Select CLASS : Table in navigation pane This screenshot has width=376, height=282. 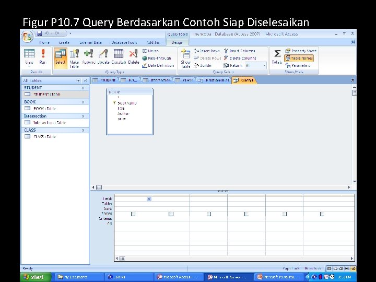[x=55, y=136]
